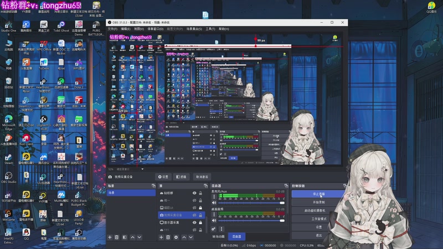Open scene filters icon in Scenes panel
443x249 pixels.
[x=125, y=237]
